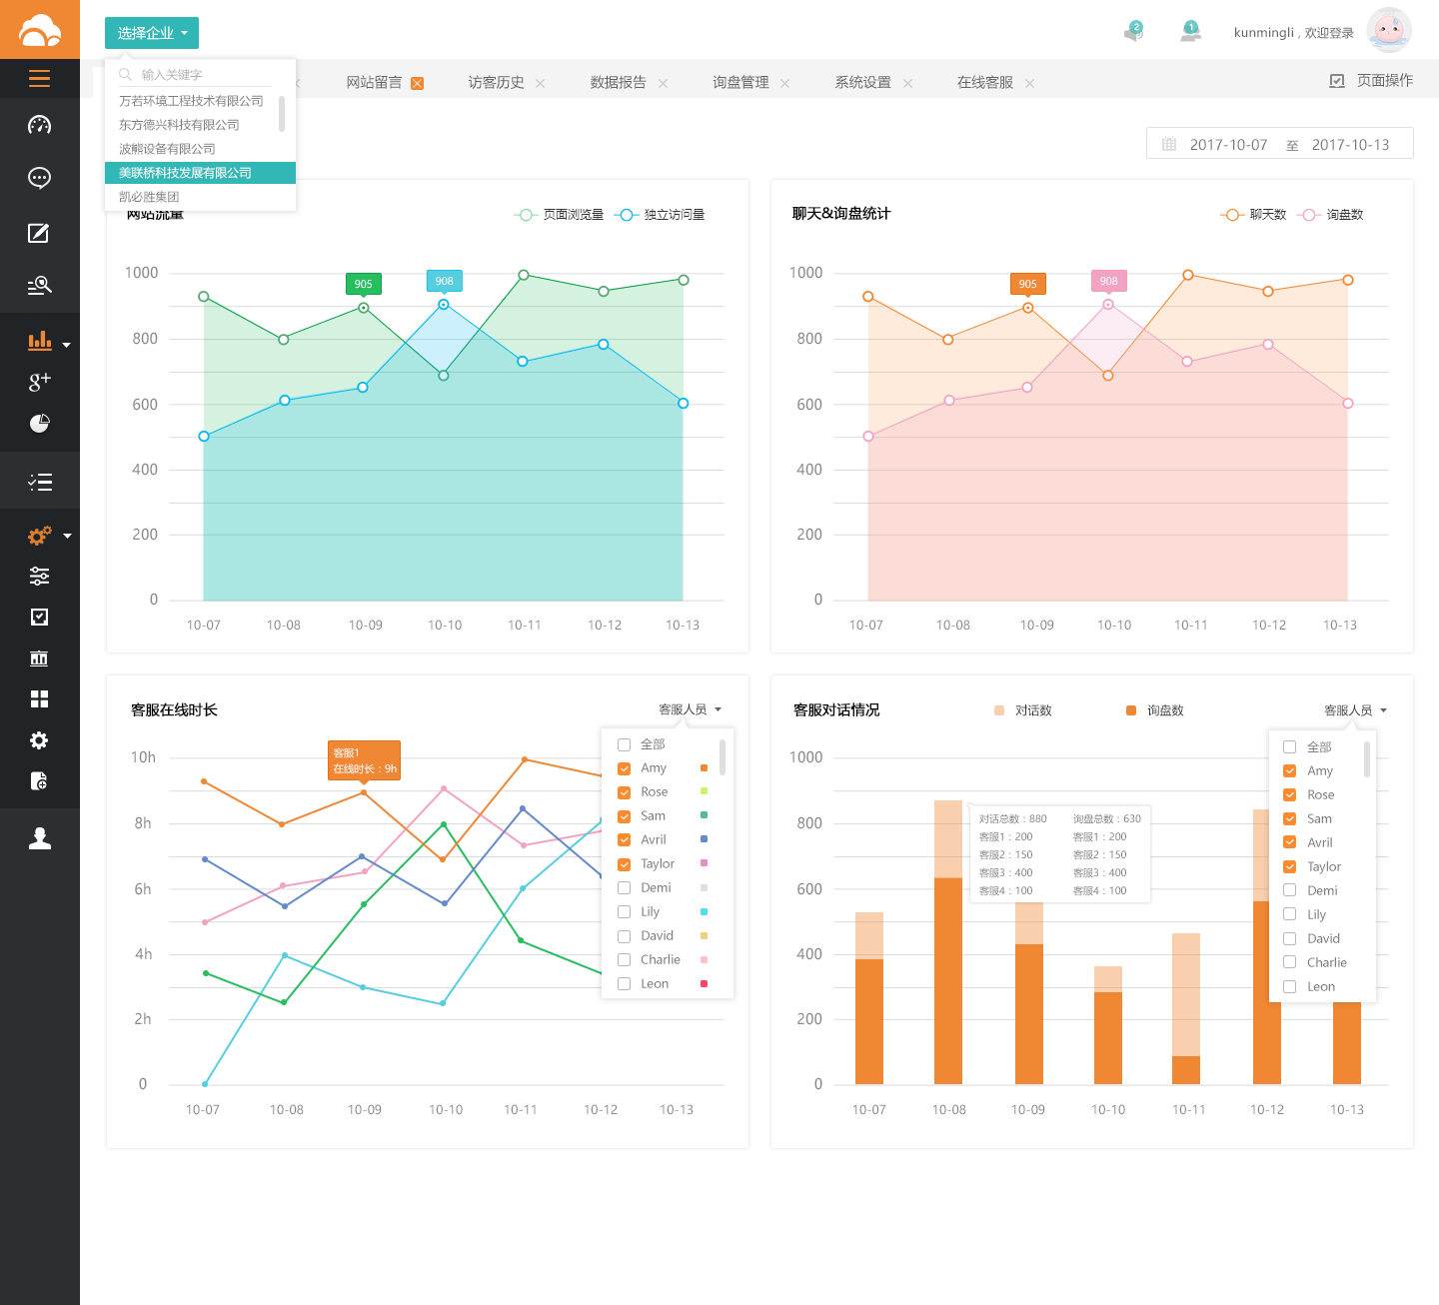Screen dimensions: 1439x1305
Task: Click the company keyword search field
Action: coord(195,75)
